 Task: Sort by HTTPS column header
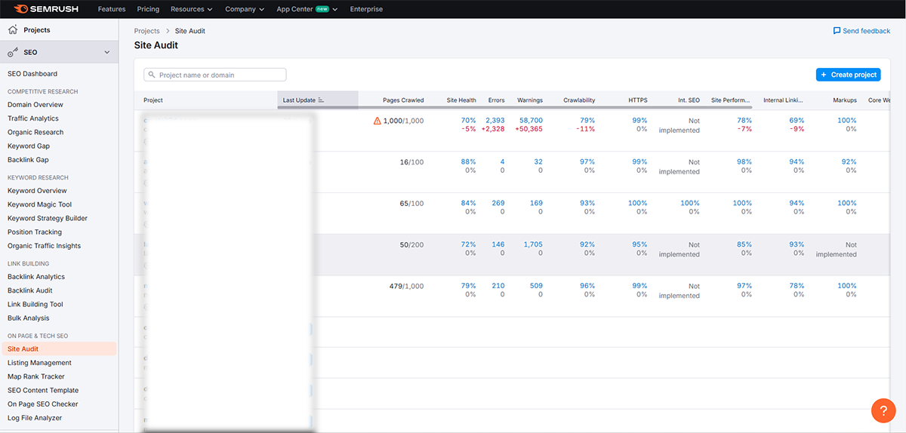pos(638,100)
